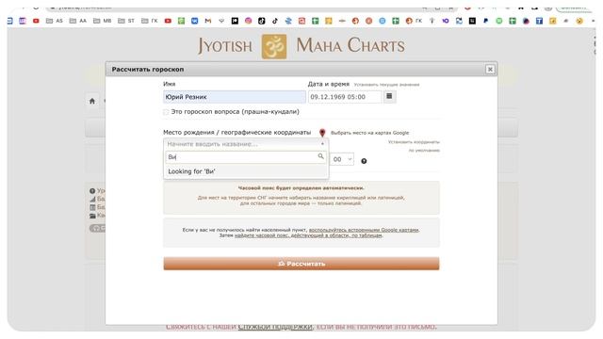
Task: Open the Instagram bookmark icon
Action: click(x=248, y=21)
